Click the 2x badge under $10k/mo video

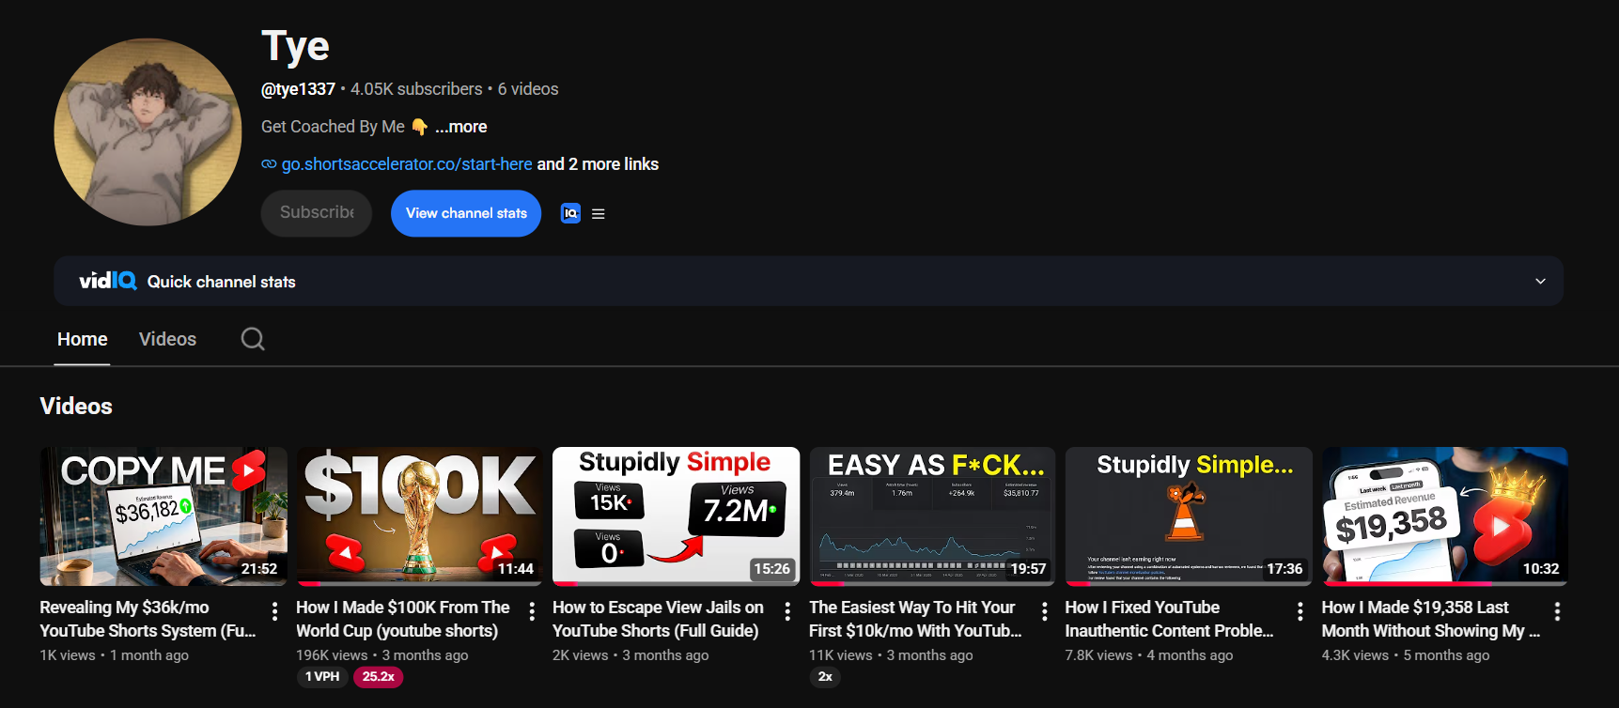tap(825, 677)
